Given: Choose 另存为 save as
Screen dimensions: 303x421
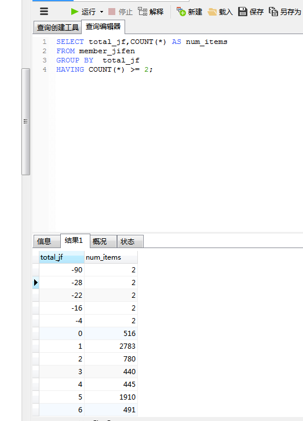Looking at the screenshot, I should 285,12.
